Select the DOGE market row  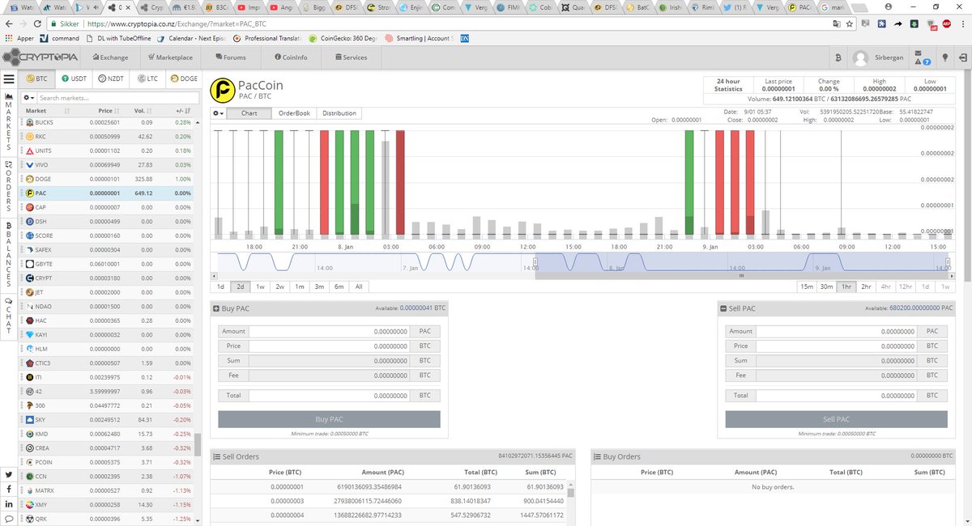tap(106, 179)
